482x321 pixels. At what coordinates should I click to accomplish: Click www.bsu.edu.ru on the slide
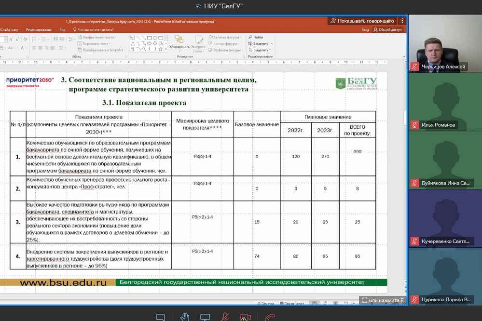63,282
